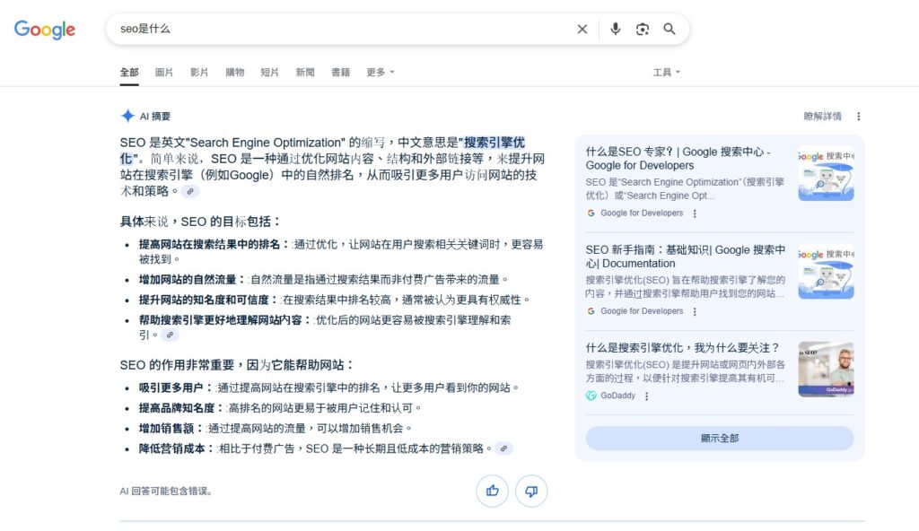
Task: Select the 全部 tab
Action: click(129, 72)
